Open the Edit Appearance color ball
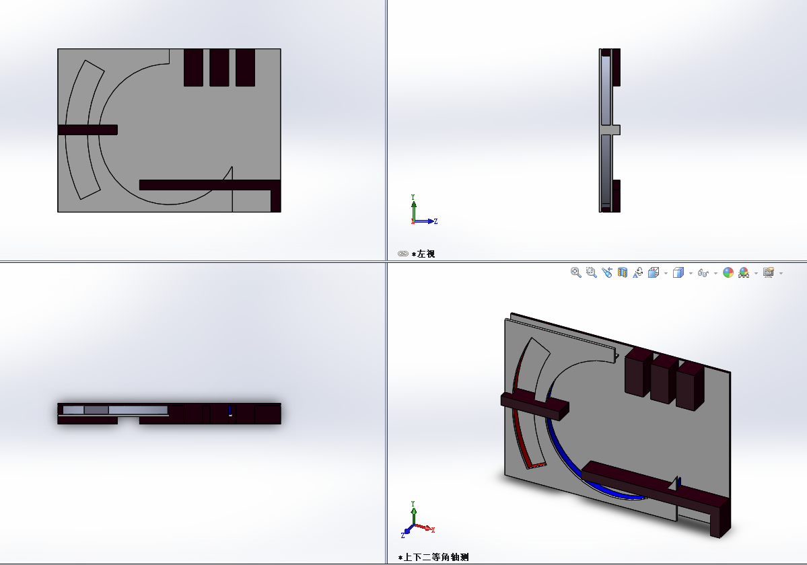 tap(728, 272)
